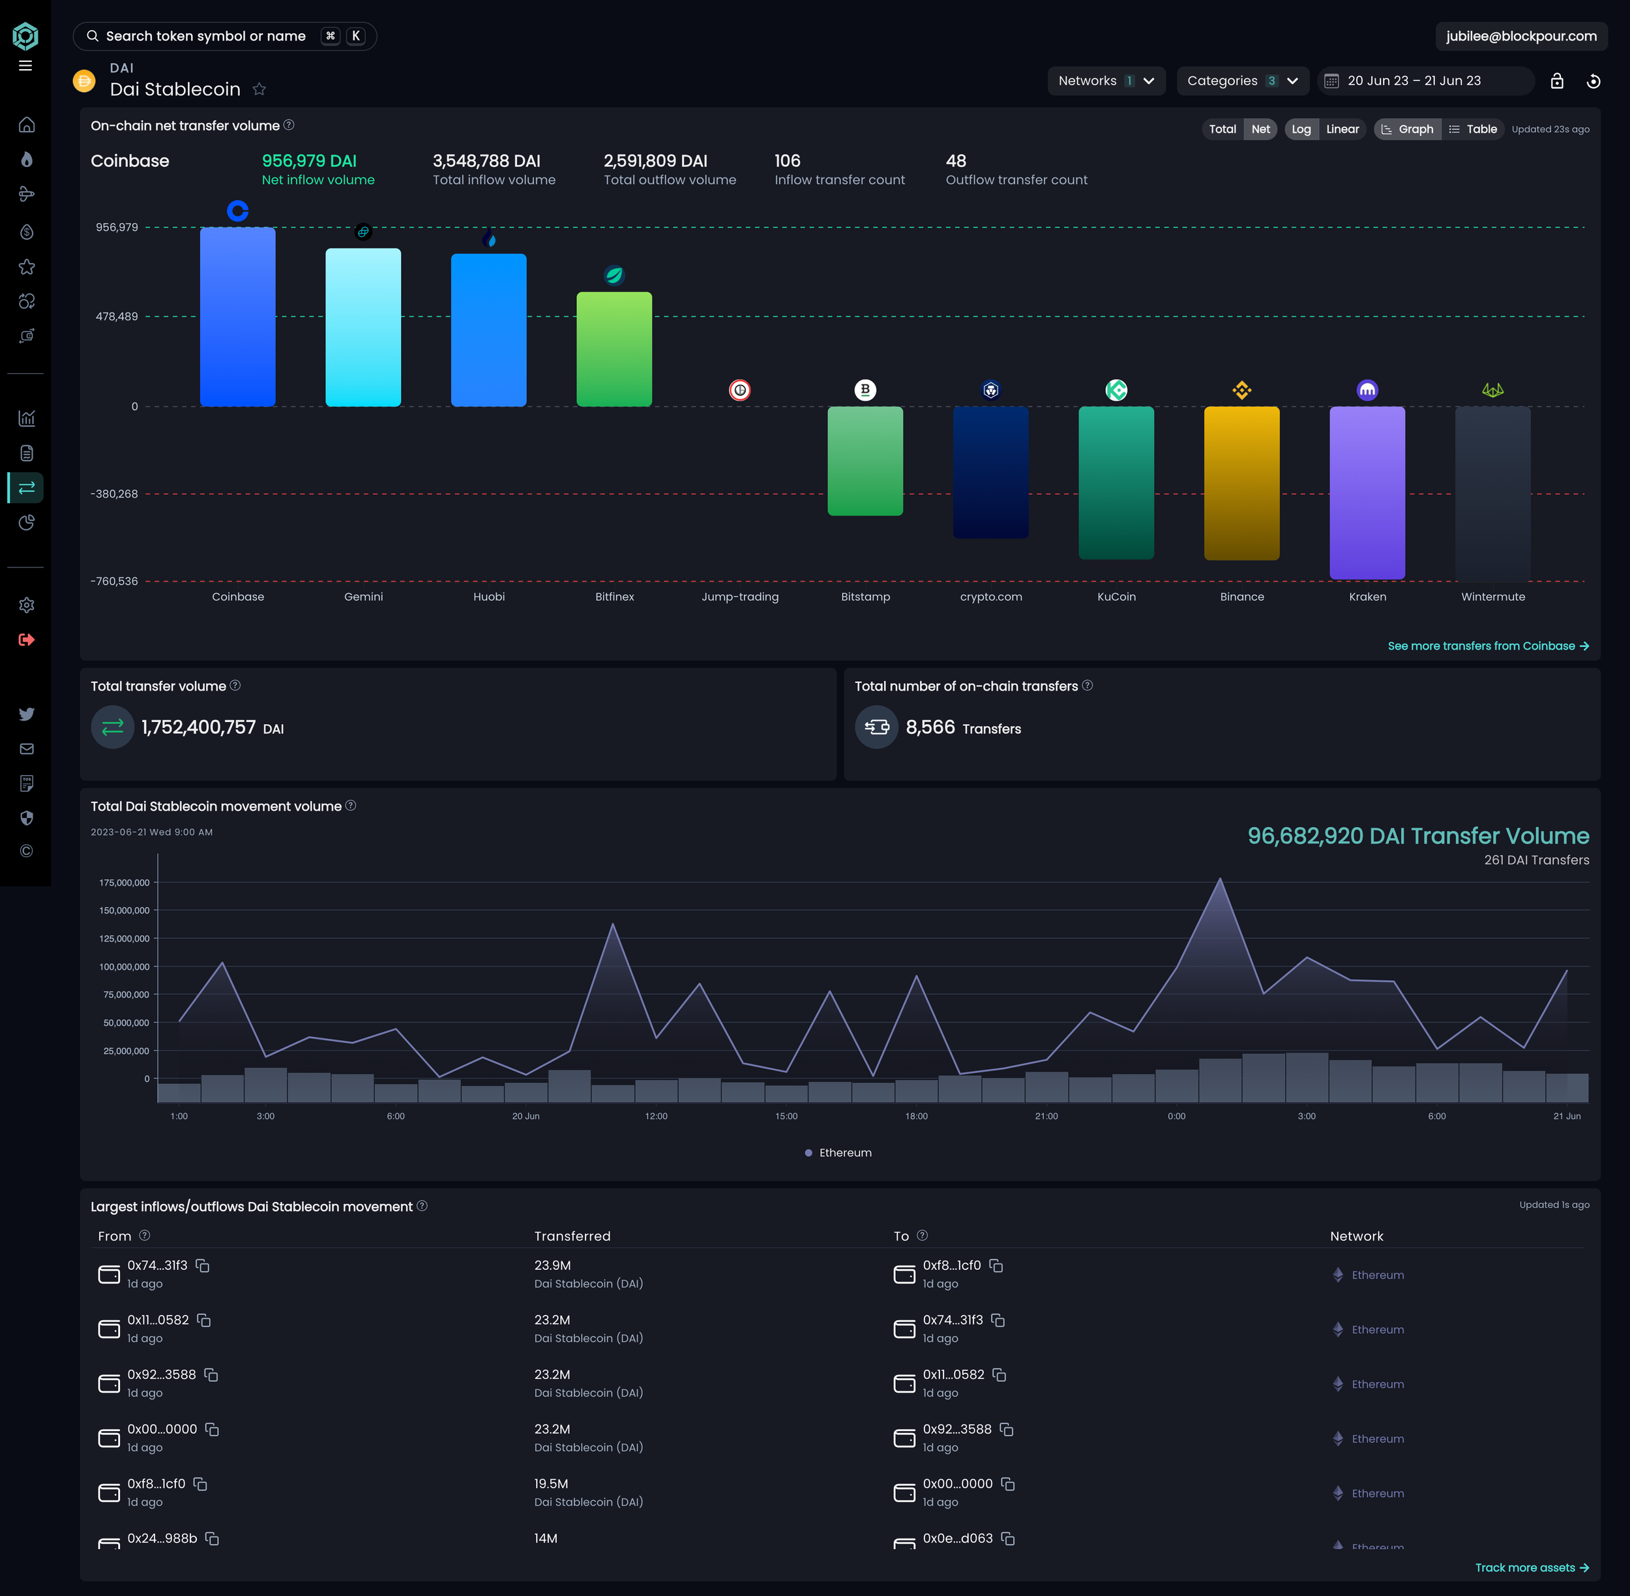Star Dai Stablecoin as favorite
Screen dimensions: 1630x1596
[259, 89]
